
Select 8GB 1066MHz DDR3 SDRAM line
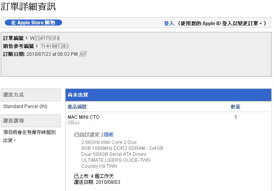click(x=122, y=148)
